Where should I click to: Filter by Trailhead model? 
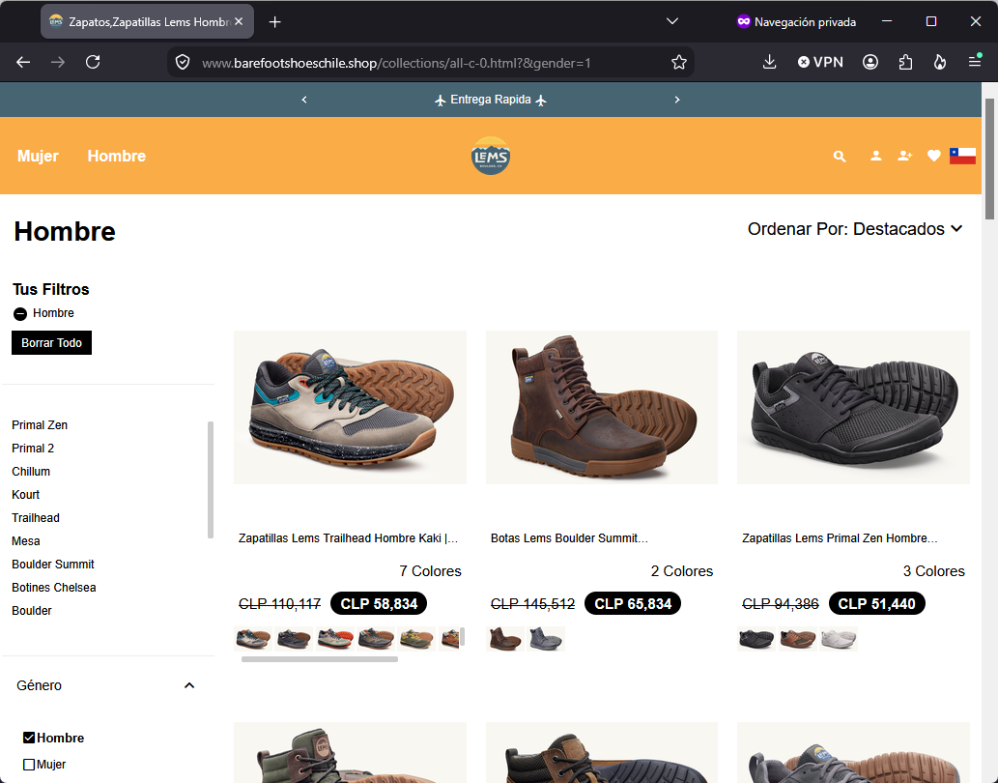[36, 518]
